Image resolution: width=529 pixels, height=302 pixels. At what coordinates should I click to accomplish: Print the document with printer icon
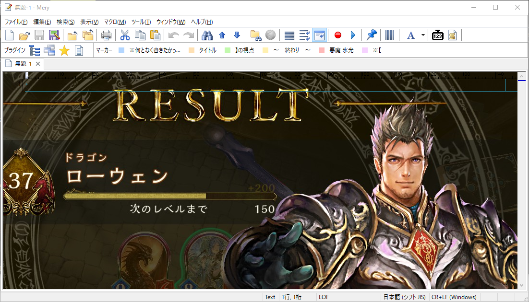106,35
